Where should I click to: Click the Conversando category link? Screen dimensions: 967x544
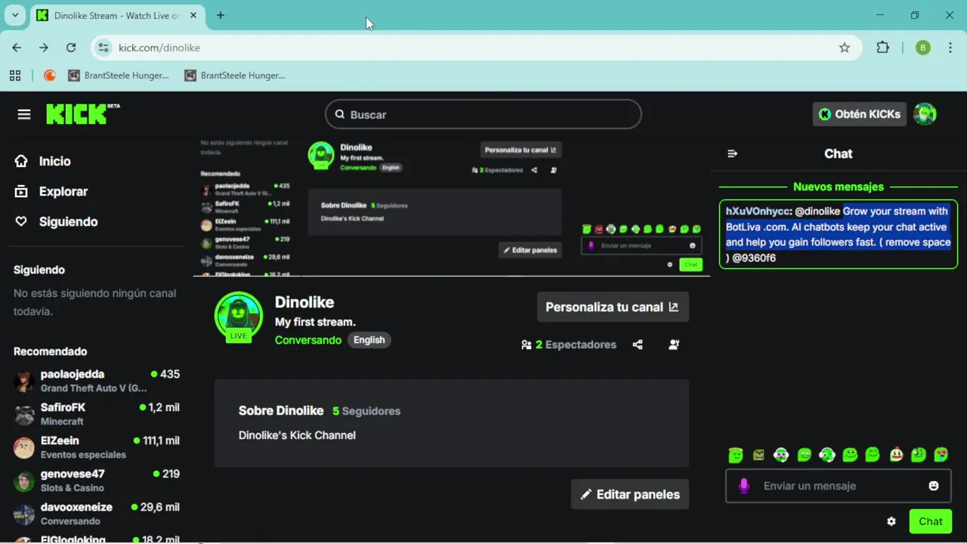tap(308, 340)
